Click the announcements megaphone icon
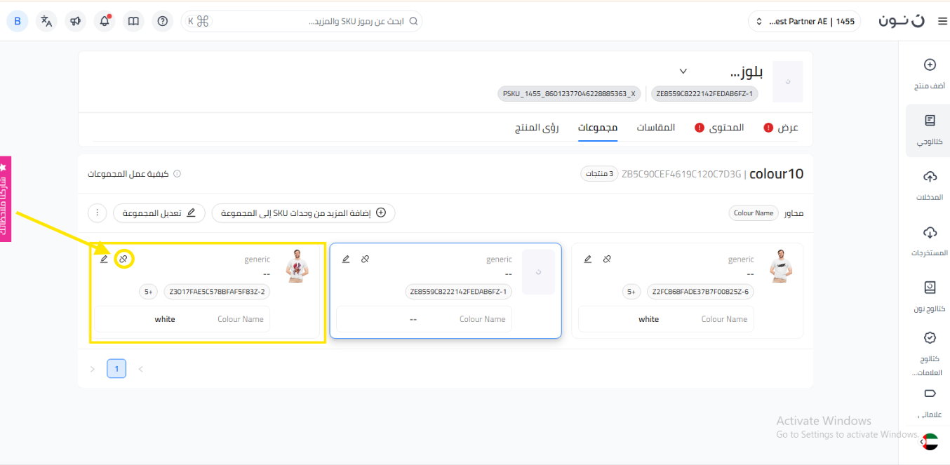 [76, 21]
